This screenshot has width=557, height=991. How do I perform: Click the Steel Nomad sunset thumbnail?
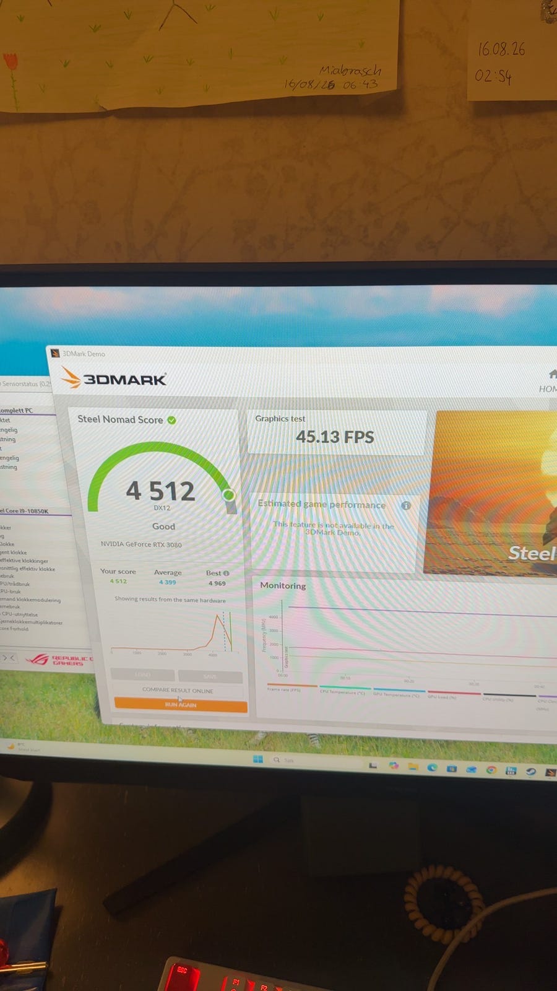click(490, 494)
